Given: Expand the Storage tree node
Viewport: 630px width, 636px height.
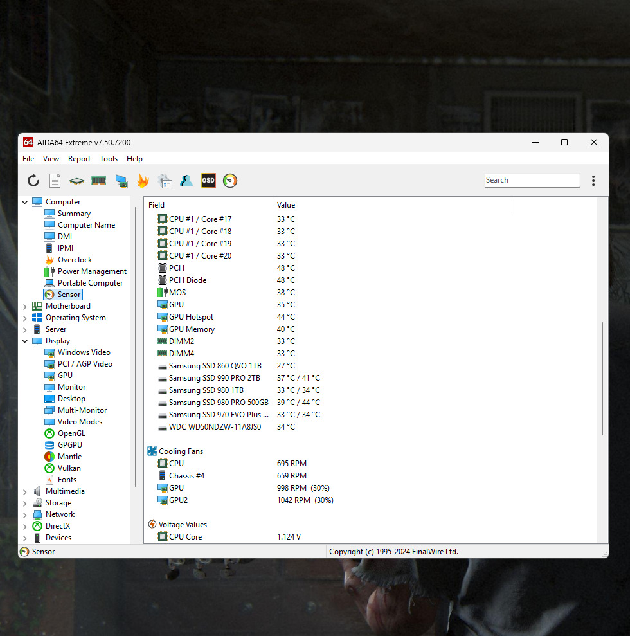Looking at the screenshot, I should click(24, 504).
